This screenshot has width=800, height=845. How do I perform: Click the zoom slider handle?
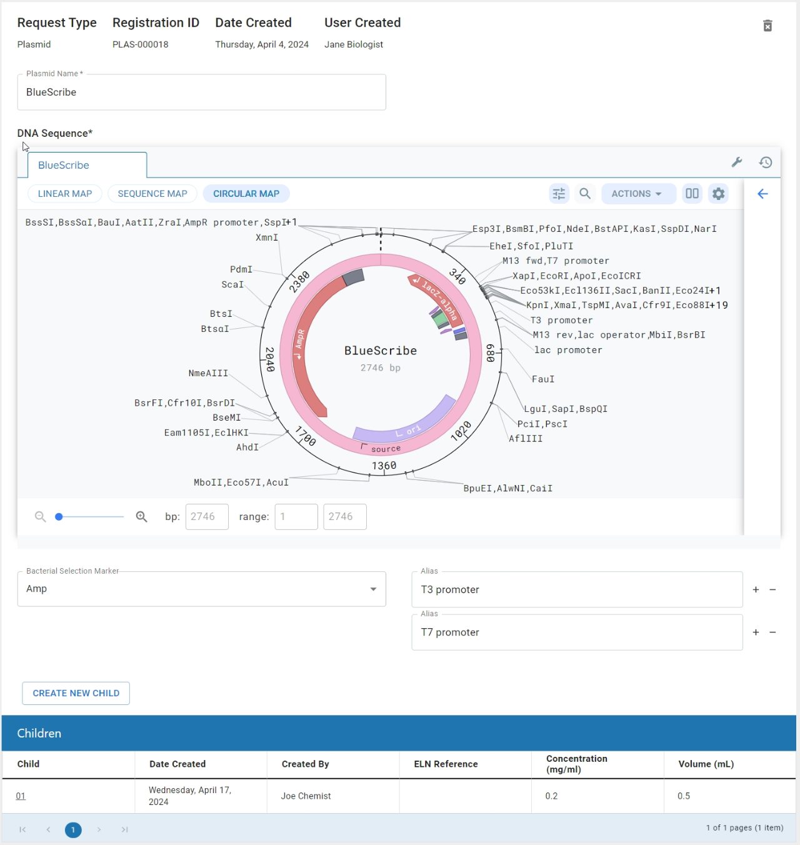tap(59, 517)
